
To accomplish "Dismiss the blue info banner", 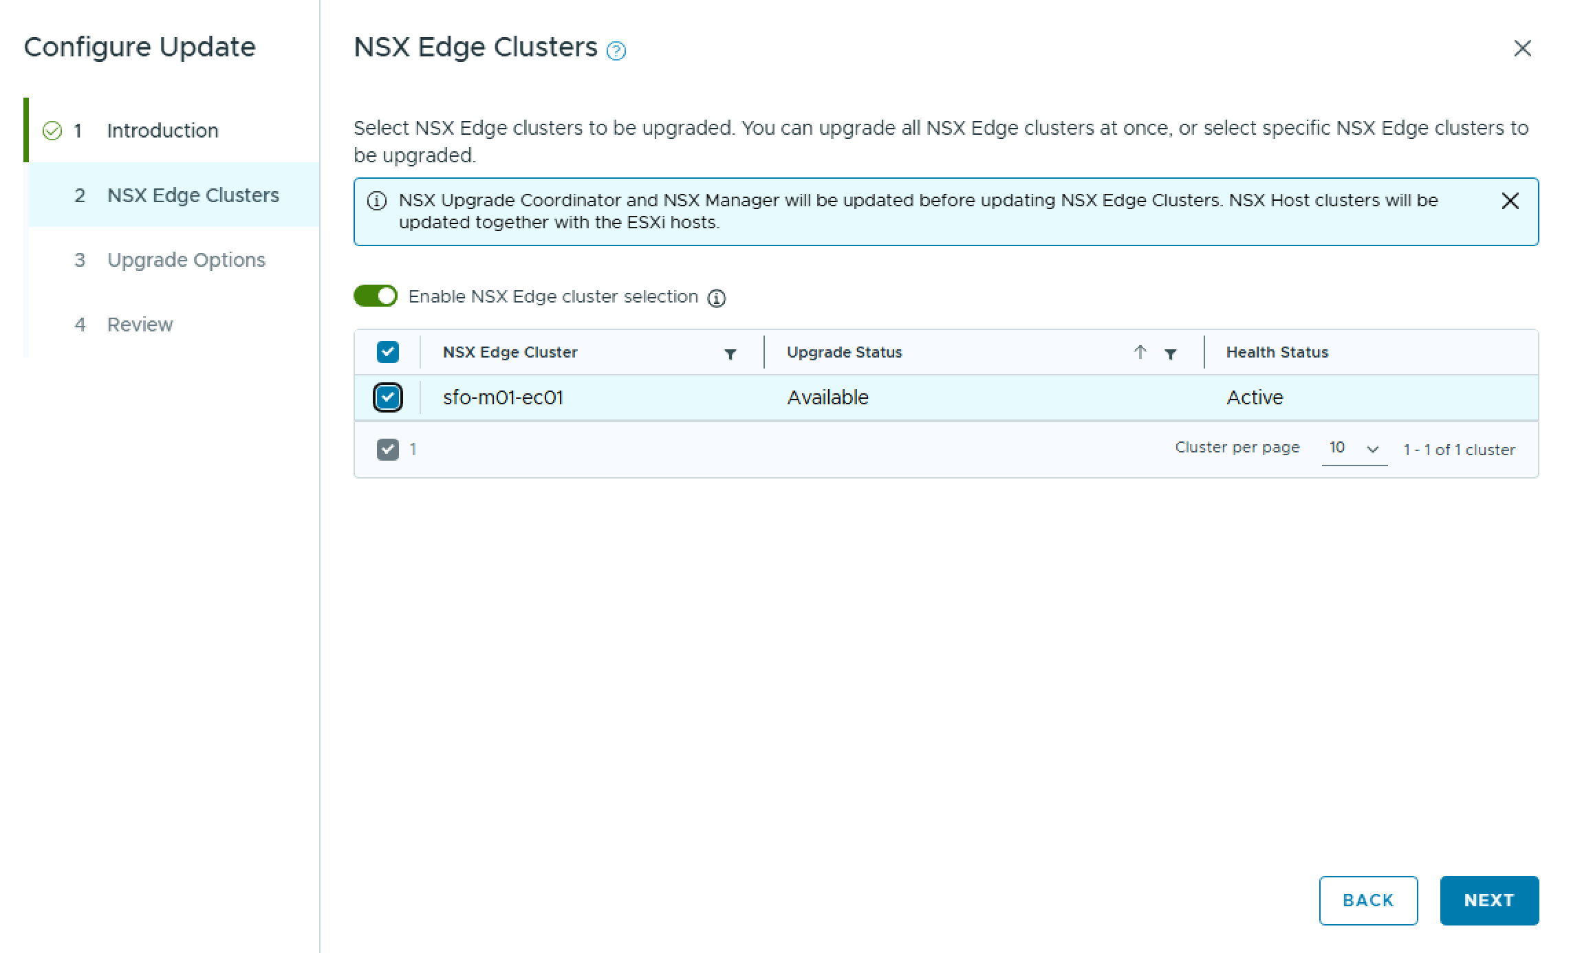I will [1510, 201].
